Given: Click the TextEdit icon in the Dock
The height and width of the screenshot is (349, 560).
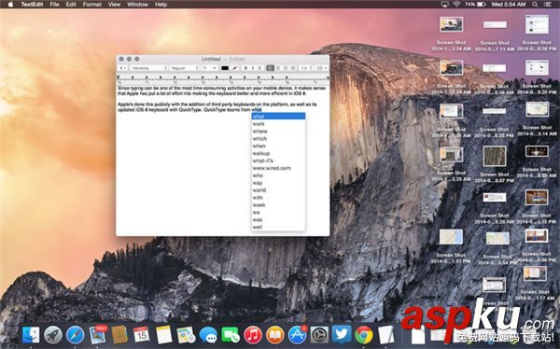Looking at the screenshot, I should coord(386,335).
